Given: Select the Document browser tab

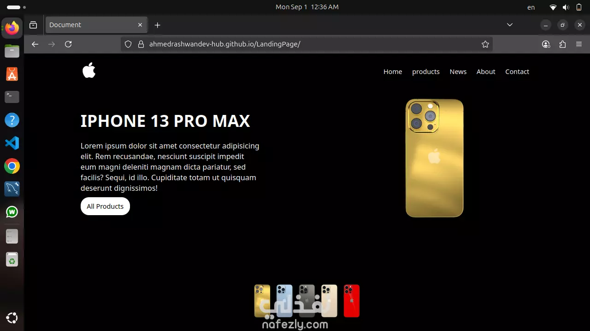Looking at the screenshot, I should click(96, 25).
